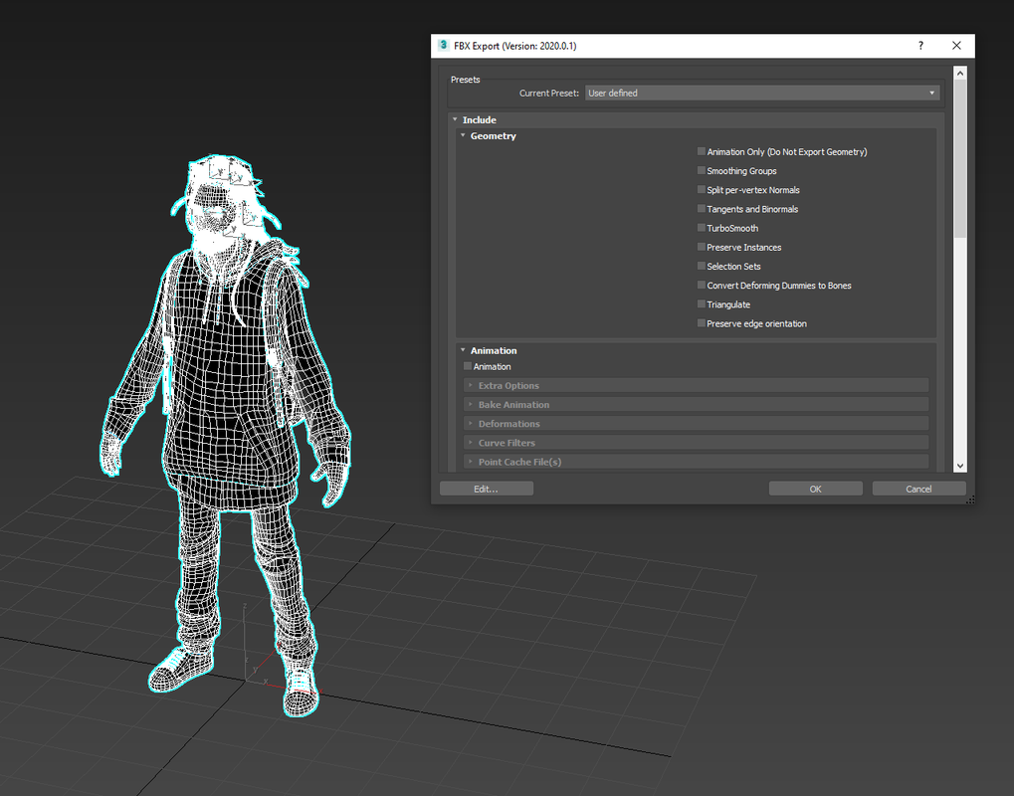The image size is (1014, 796).
Task: Collapse the Geometry rollout
Action: coord(463,135)
